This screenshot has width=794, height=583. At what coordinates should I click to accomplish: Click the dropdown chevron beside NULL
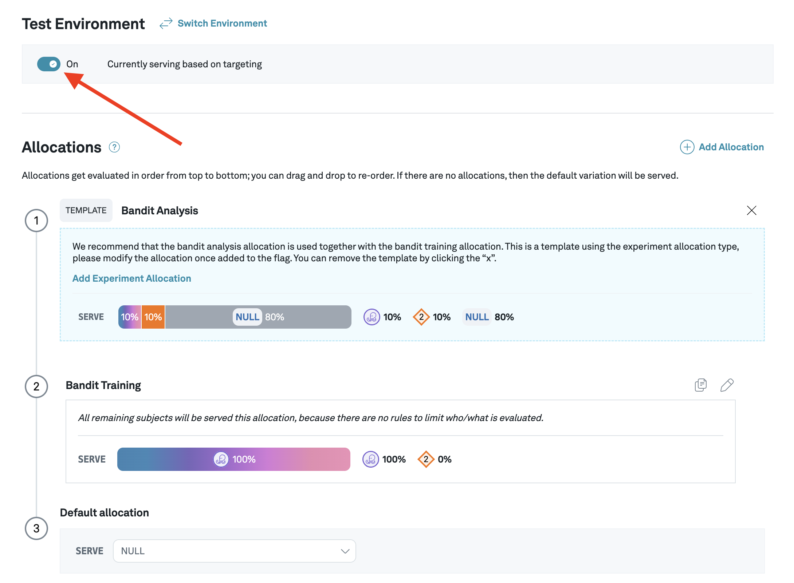point(345,551)
